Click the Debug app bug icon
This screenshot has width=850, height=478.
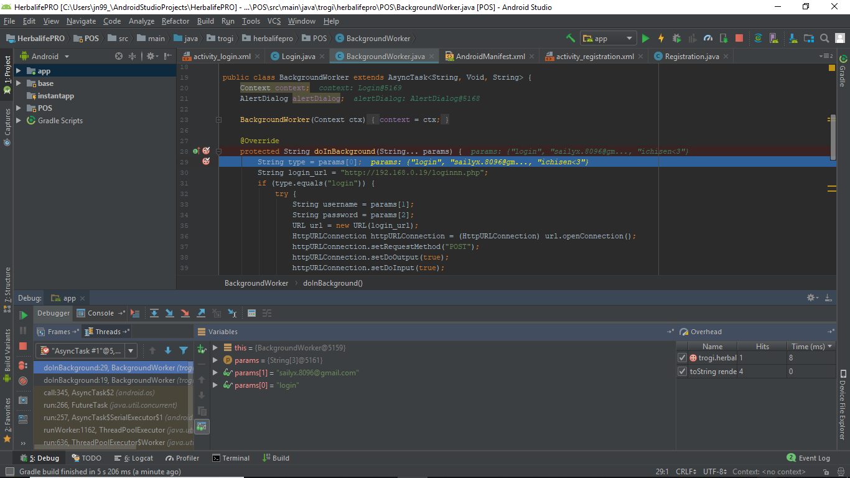pos(677,38)
